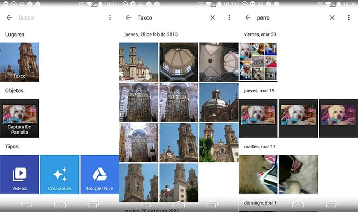Go back from Taxco search results
Screen dimensions: 358x212
(128, 17)
